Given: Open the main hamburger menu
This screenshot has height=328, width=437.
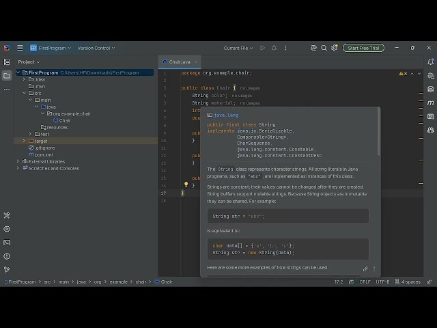Looking at the screenshot, I should 20,48.
